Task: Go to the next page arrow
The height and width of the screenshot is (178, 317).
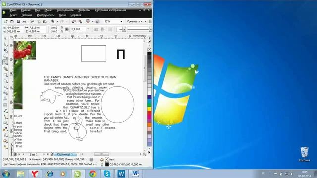Action: 44,154
